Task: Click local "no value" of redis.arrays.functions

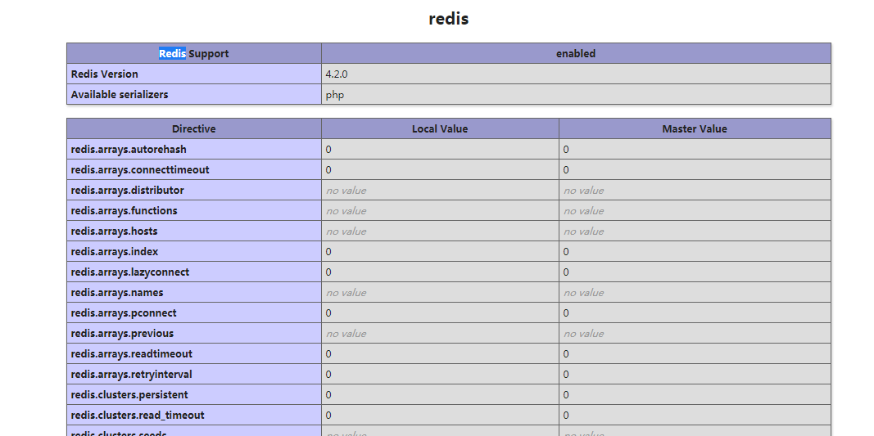Action: (346, 210)
